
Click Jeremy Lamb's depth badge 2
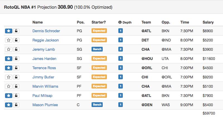pyautogui.click(x=121, y=49)
